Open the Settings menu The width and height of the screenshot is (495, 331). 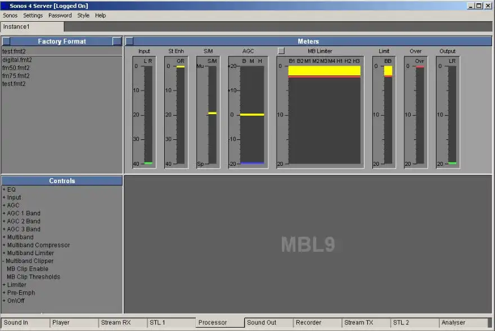pos(33,16)
